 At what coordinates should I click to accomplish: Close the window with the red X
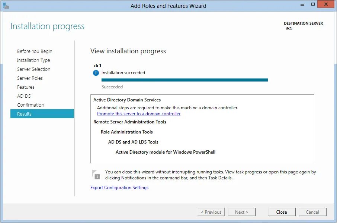[x=326, y=4]
